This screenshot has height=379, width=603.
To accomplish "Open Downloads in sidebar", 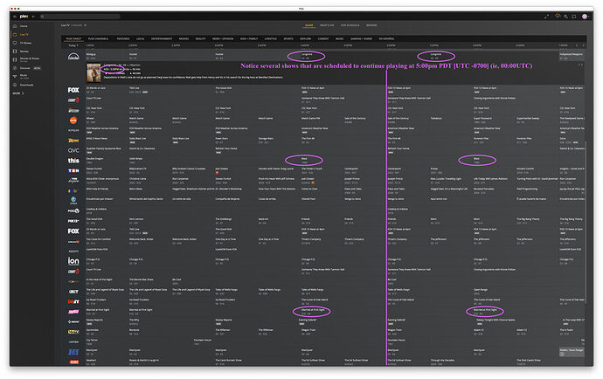I will [26, 85].
